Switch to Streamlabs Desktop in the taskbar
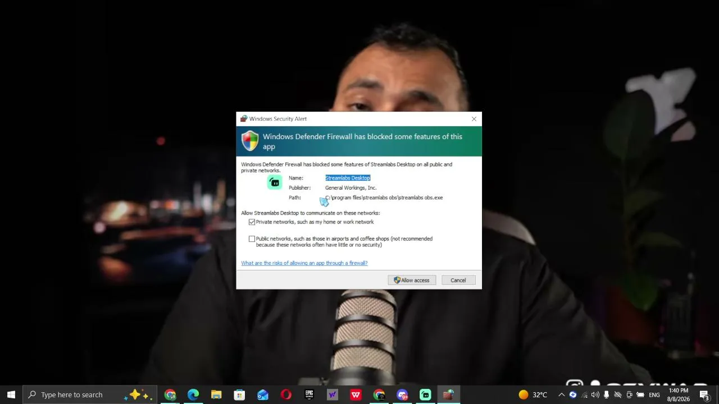Viewport: 719px width, 404px height. coord(425,394)
